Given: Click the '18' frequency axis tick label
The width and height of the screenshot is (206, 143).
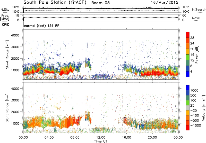Looking at the screenshot, I should click(x=17, y=15).
